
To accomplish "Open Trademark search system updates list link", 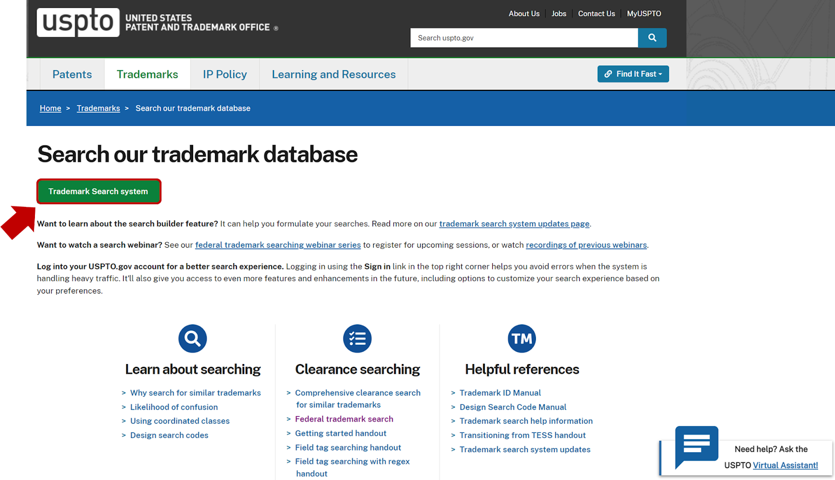I will coord(525,449).
